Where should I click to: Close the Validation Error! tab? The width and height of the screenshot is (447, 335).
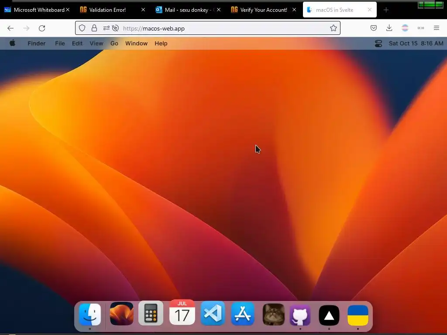coord(143,10)
